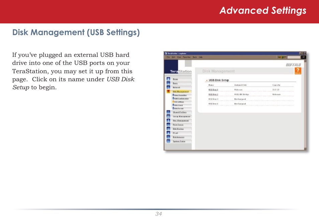Screen dimensions: 319x221
Task: Open the Basic settings link
Action: pos(175,83)
